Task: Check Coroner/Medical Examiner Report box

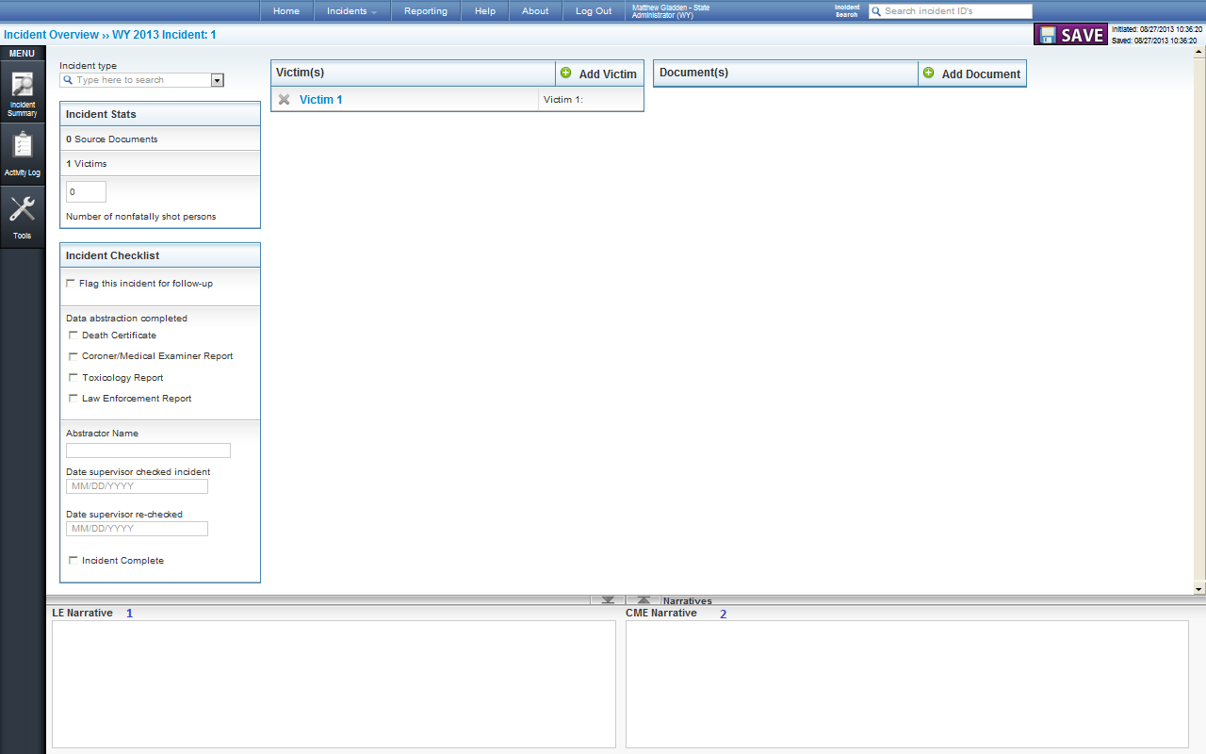Action: (x=73, y=356)
